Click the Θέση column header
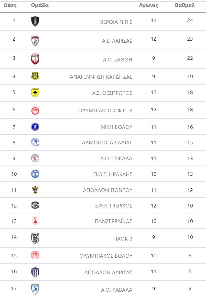The image size is (206, 297). 10,5
